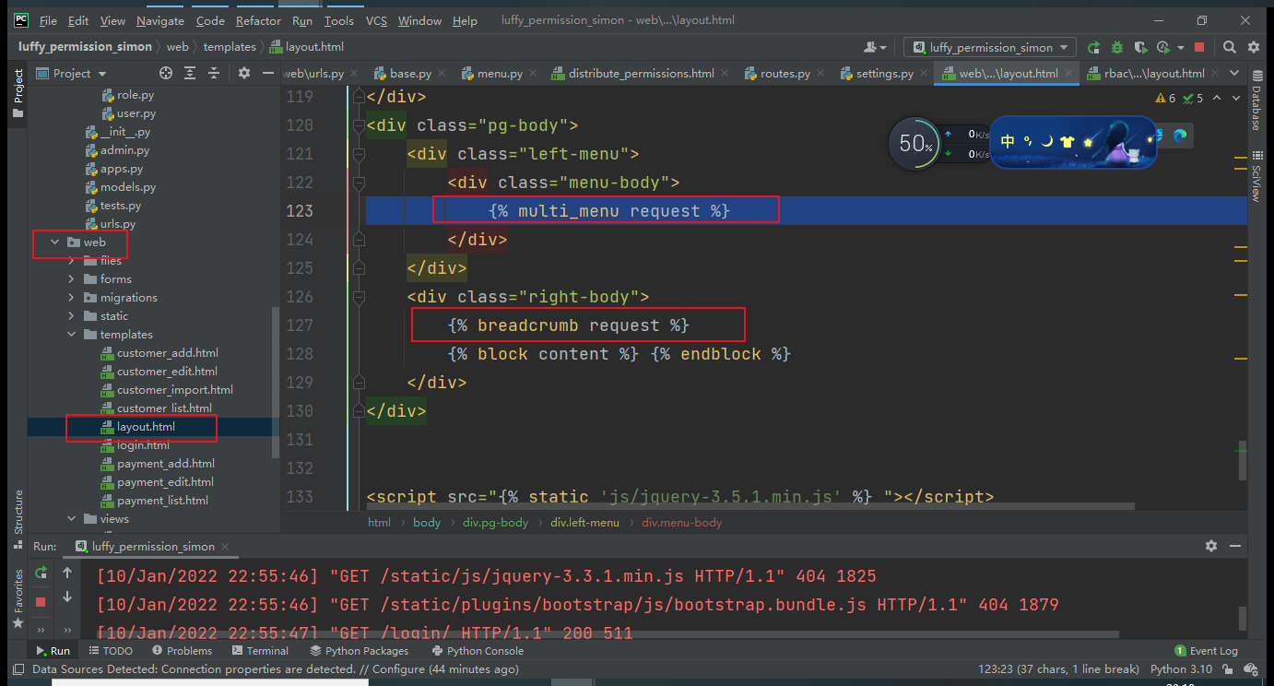Click the Profile run icon

(1162, 47)
